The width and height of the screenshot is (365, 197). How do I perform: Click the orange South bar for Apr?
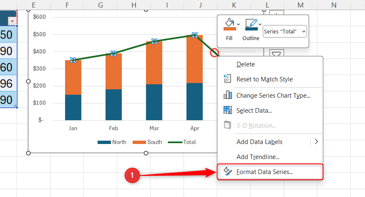pyautogui.click(x=195, y=59)
